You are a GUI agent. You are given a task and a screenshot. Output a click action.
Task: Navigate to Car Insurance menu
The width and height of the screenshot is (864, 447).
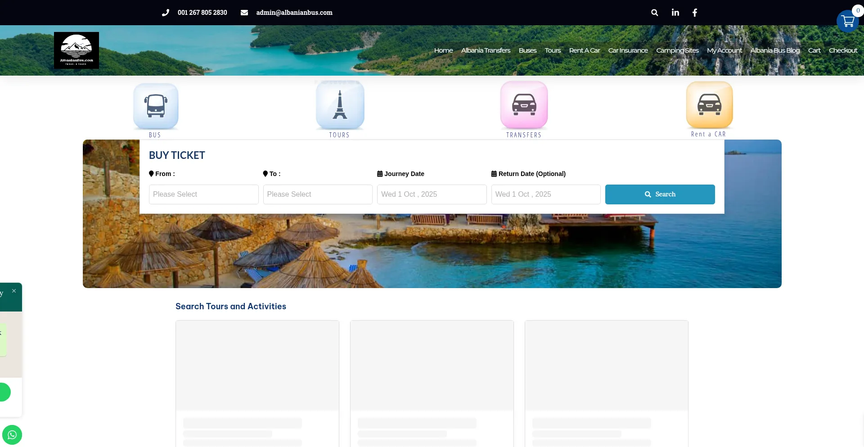[628, 50]
